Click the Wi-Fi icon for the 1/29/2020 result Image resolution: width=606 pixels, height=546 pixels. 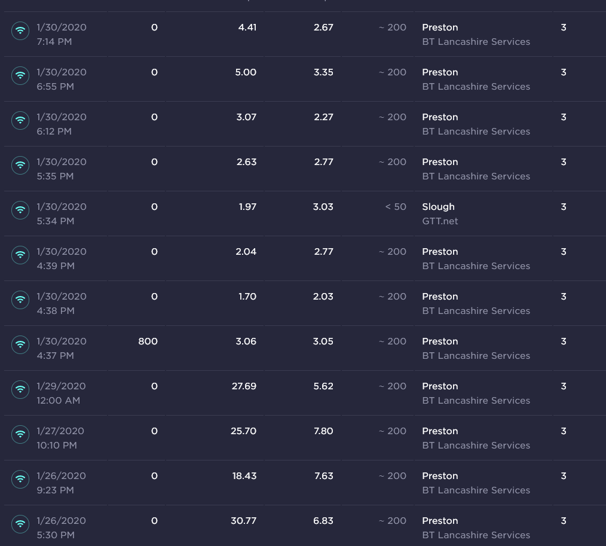click(x=20, y=389)
